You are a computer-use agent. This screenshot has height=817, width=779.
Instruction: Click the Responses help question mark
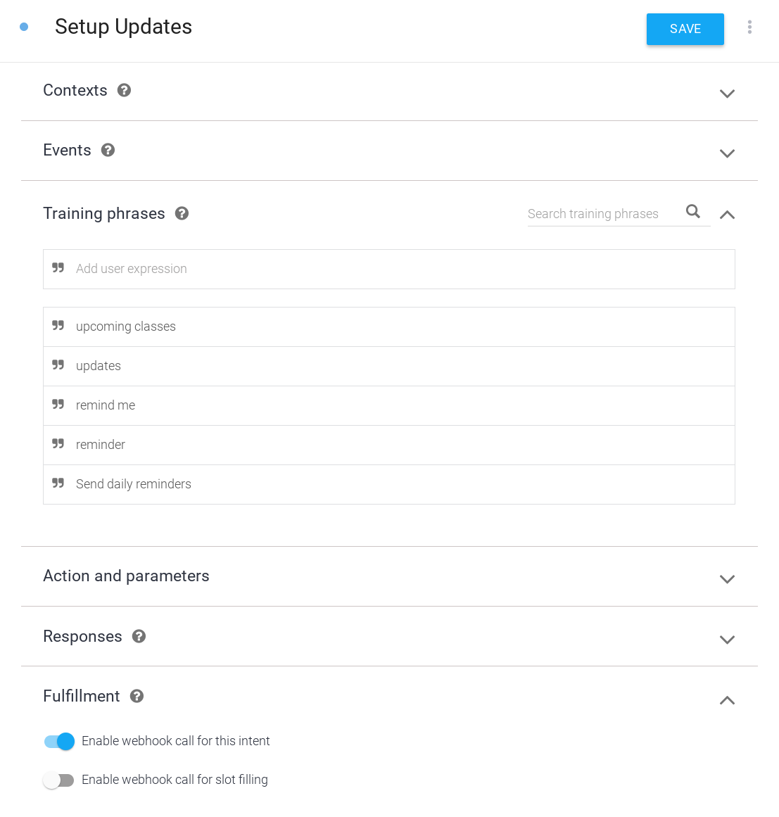point(139,636)
